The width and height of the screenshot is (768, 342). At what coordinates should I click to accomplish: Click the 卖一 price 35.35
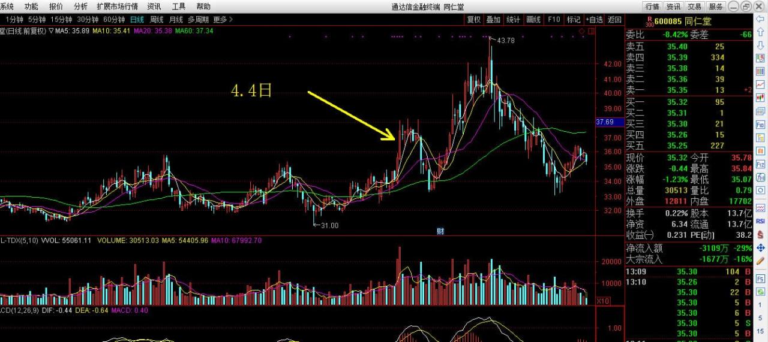(677, 90)
